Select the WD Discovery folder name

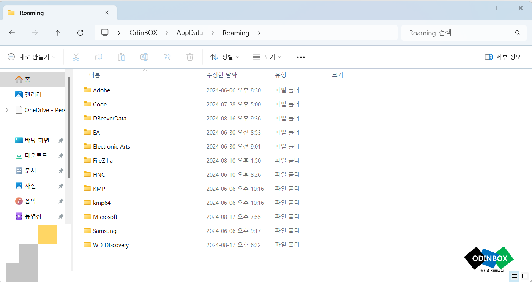(111, 245)
